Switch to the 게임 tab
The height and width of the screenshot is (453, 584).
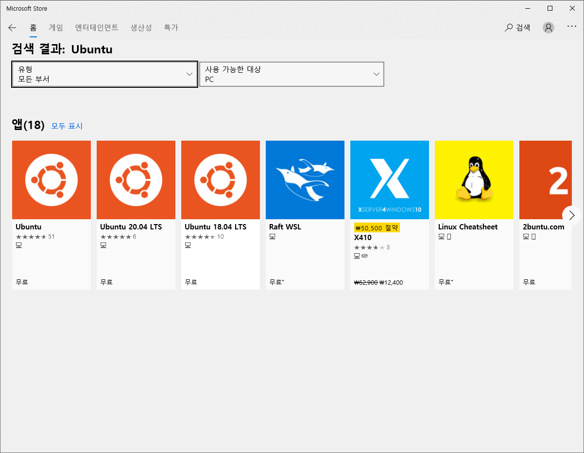[x=56, y=28]
